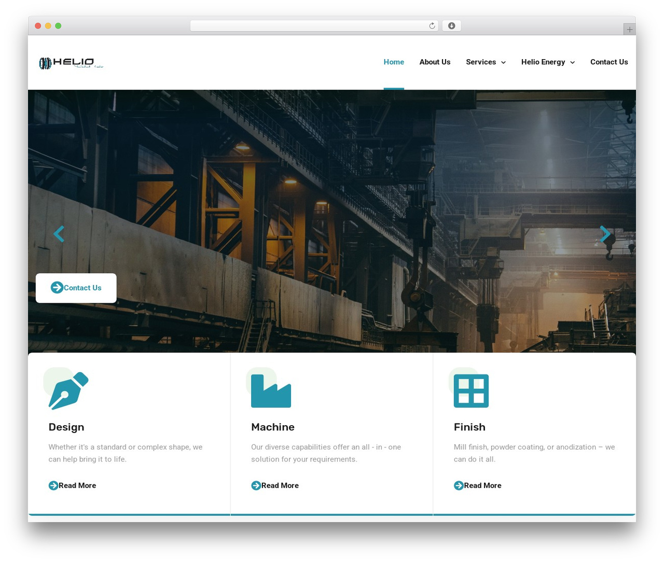Open Contact Us in navigation bar
664x562 pixels.
point(609,62)
